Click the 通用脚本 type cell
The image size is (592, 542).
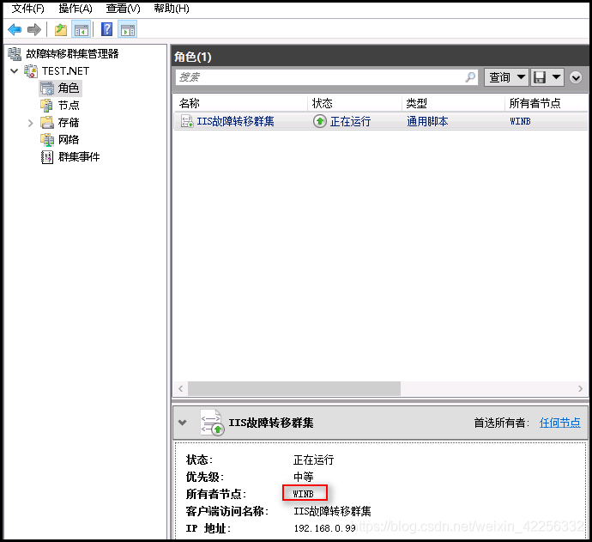(427, 121)
